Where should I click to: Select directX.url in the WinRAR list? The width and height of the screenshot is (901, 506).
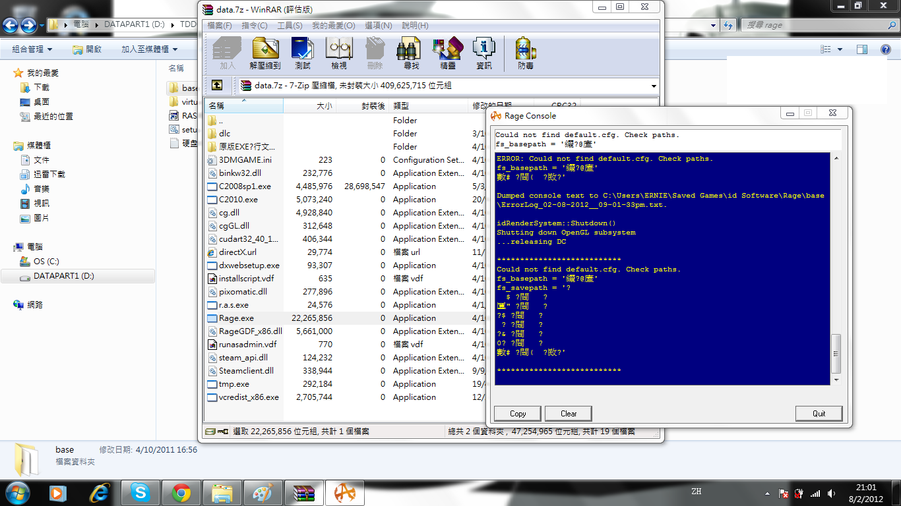point(237,252)
